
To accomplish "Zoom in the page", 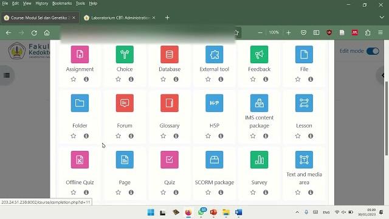I will (x=288, y=32).
